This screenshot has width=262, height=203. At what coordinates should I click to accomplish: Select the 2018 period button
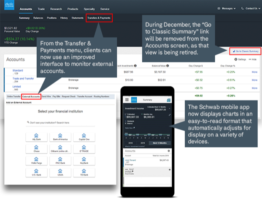[x=130, y=143]
